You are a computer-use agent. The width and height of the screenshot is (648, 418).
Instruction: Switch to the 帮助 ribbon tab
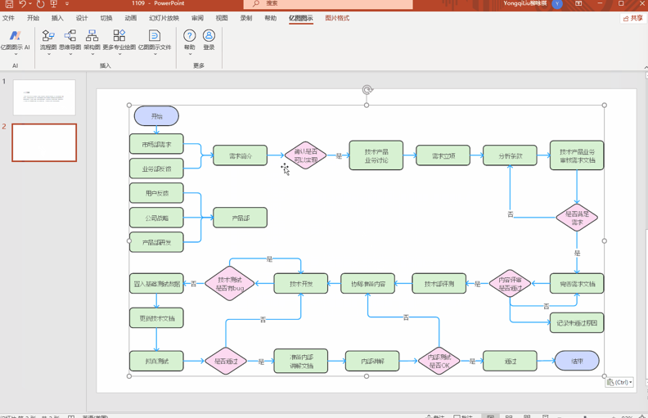270,18
